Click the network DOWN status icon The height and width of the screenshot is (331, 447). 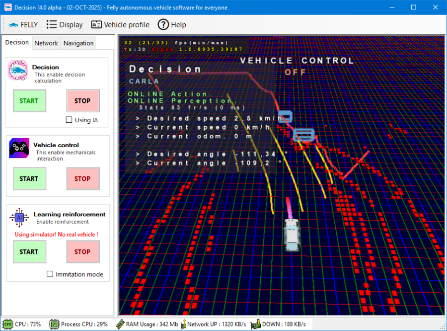(255, 324)
